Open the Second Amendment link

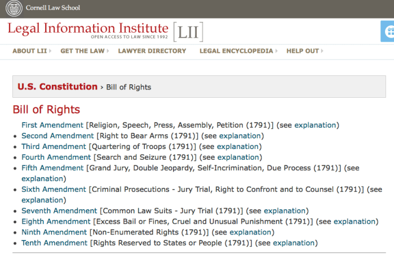pos(57,136)
